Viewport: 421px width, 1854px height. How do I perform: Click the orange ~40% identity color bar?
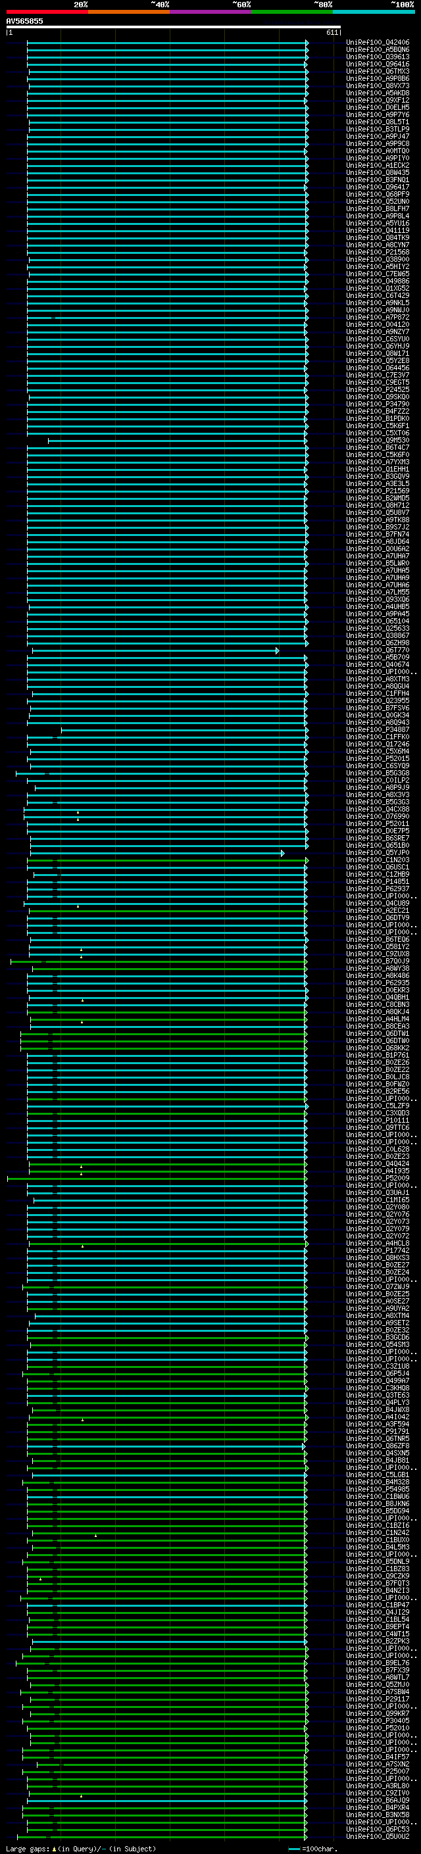(x=129, y=12)
